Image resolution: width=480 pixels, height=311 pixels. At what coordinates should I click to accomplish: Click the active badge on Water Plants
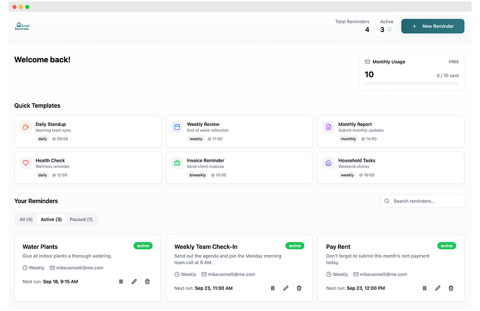[143, 246]
